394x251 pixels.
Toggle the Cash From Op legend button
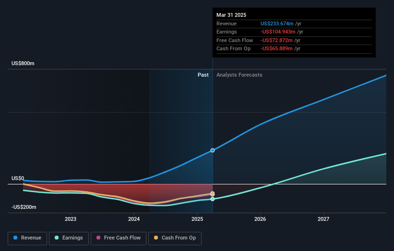[x=175, y=238]
